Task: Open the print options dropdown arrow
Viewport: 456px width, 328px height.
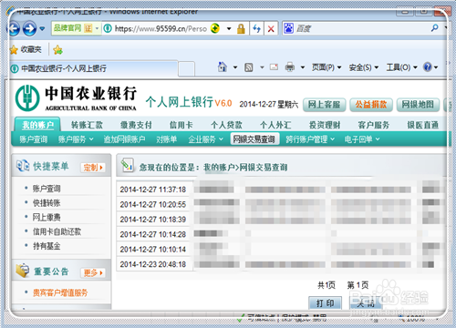Action: [303, 67]
